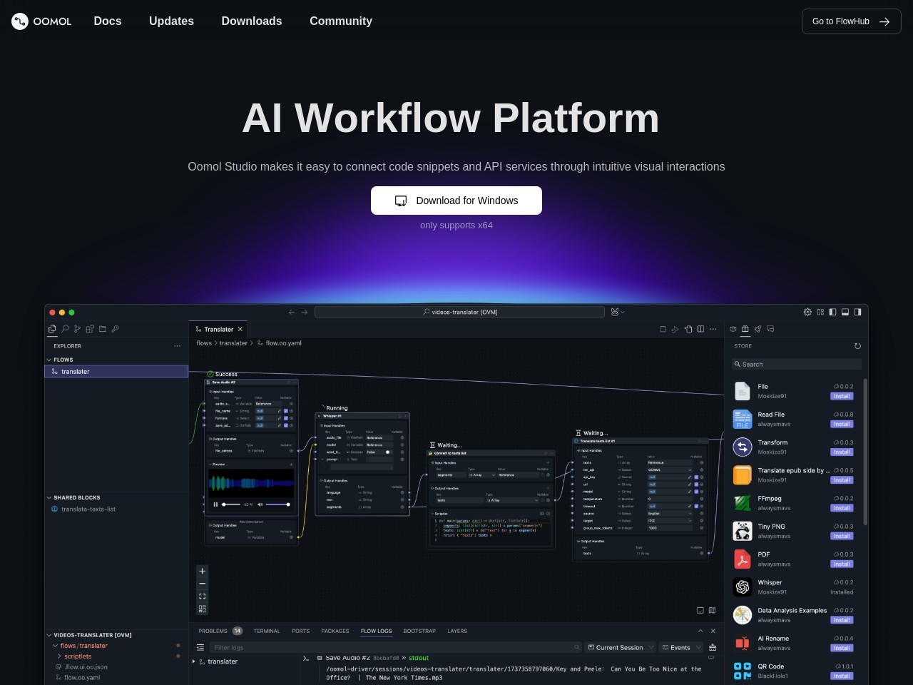Open the Explorer icon in activity bar
Viewport: 913px width, 685px height.
(x=52, y=329)
